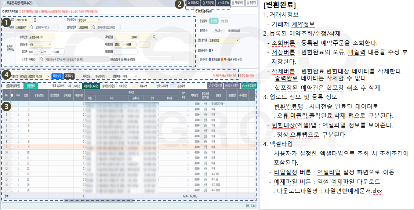This screenshot has width=414, height=210.
Task: Switch to the 변환대상(엑셀) tab
Action: point(13,86)
